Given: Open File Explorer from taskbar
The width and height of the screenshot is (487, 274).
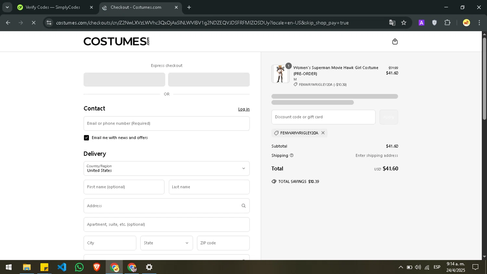Looking at the screenshot, I should click(27, 267).
